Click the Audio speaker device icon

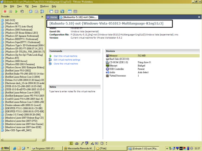click(x=107, y=72)
